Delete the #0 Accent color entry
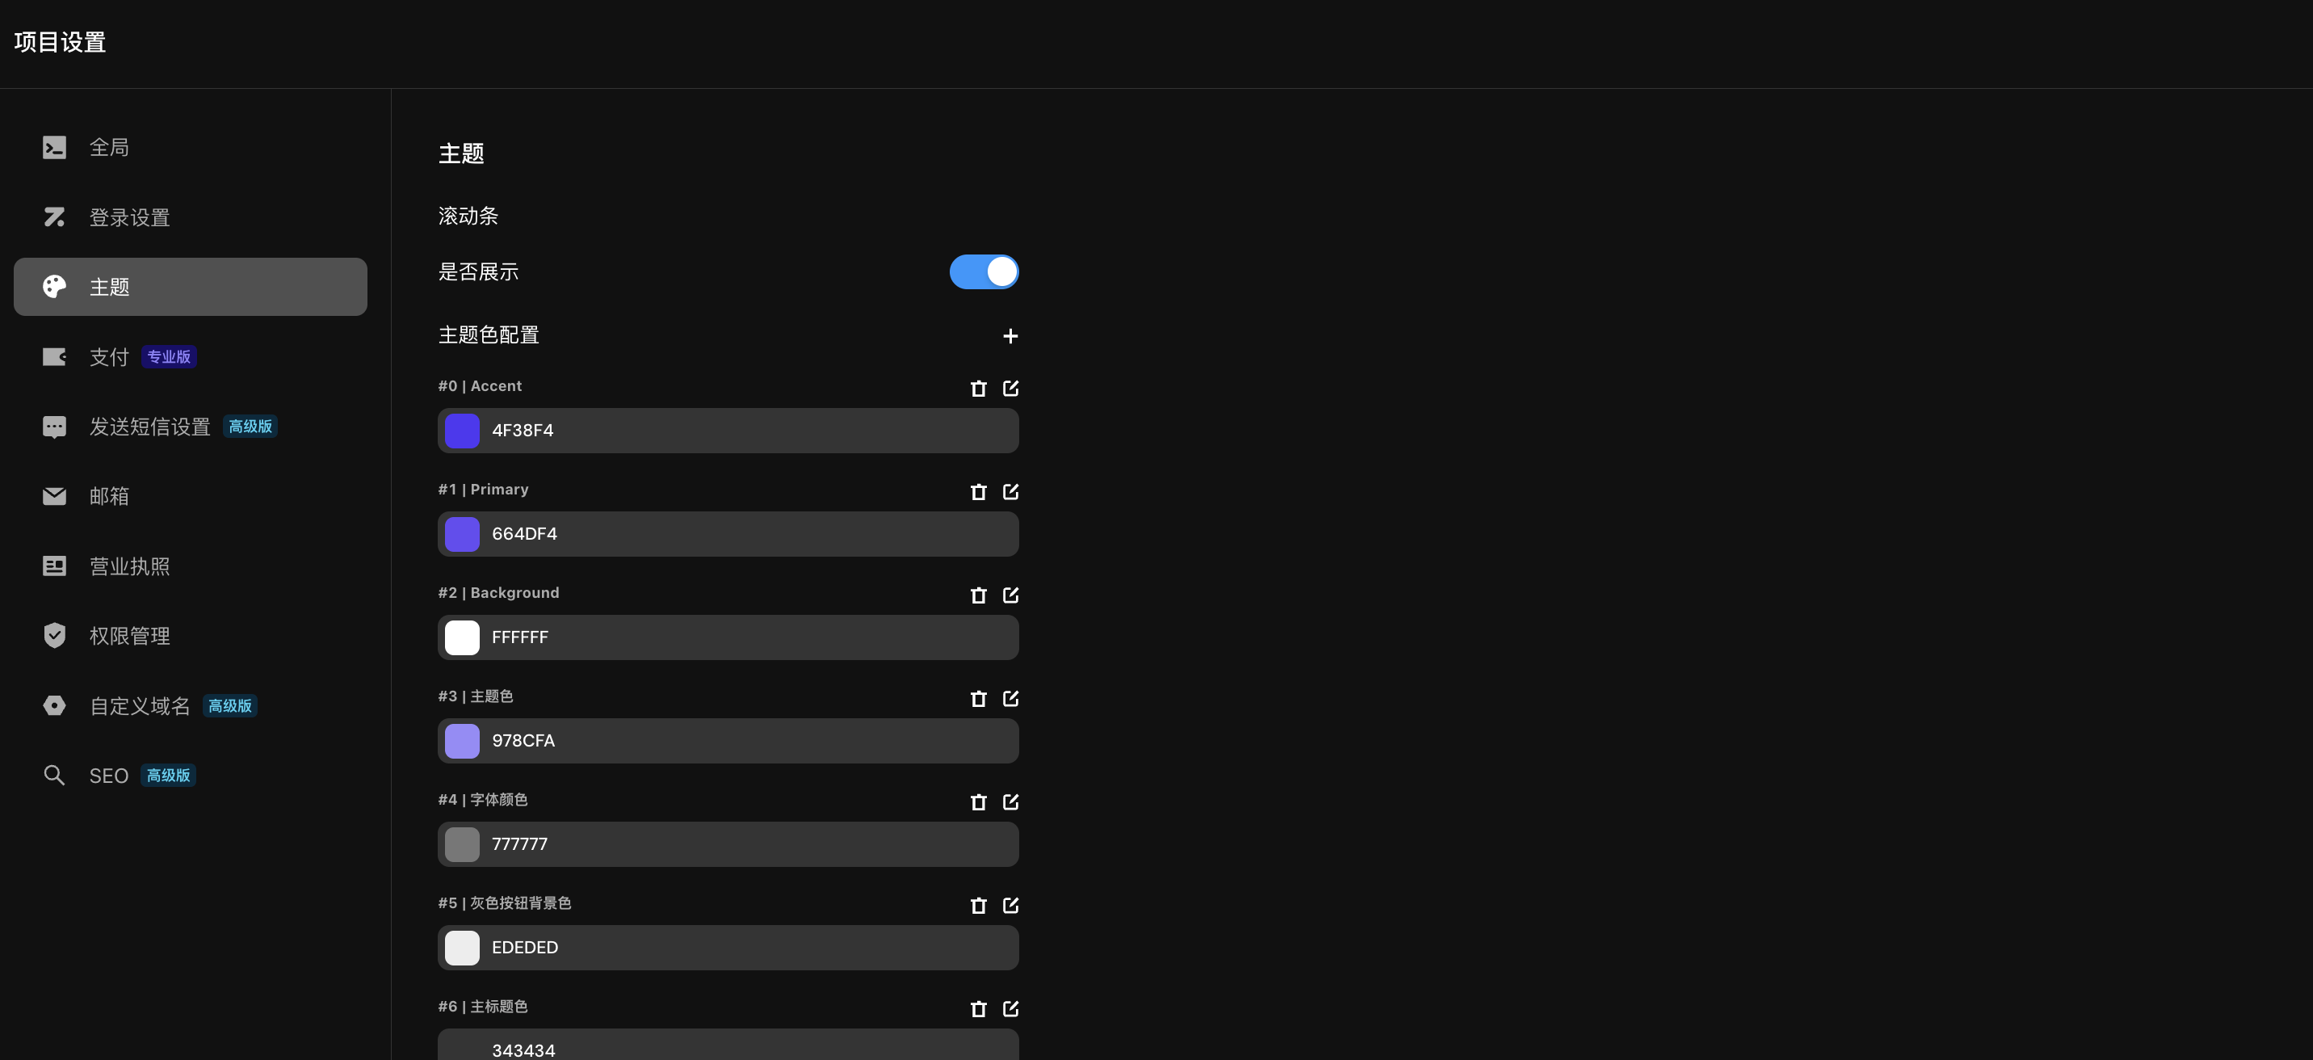2313x1060 pixels. pos(979,389)
